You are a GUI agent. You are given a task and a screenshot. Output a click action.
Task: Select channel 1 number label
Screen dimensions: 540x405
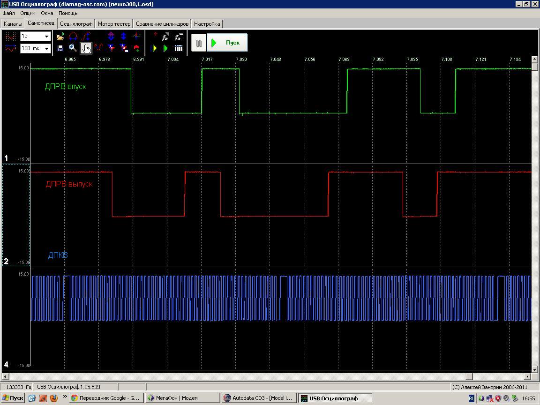coord(6,158)
